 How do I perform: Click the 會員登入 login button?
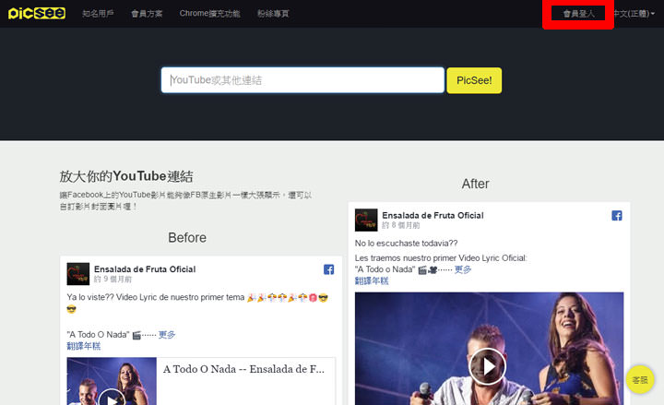577,14
